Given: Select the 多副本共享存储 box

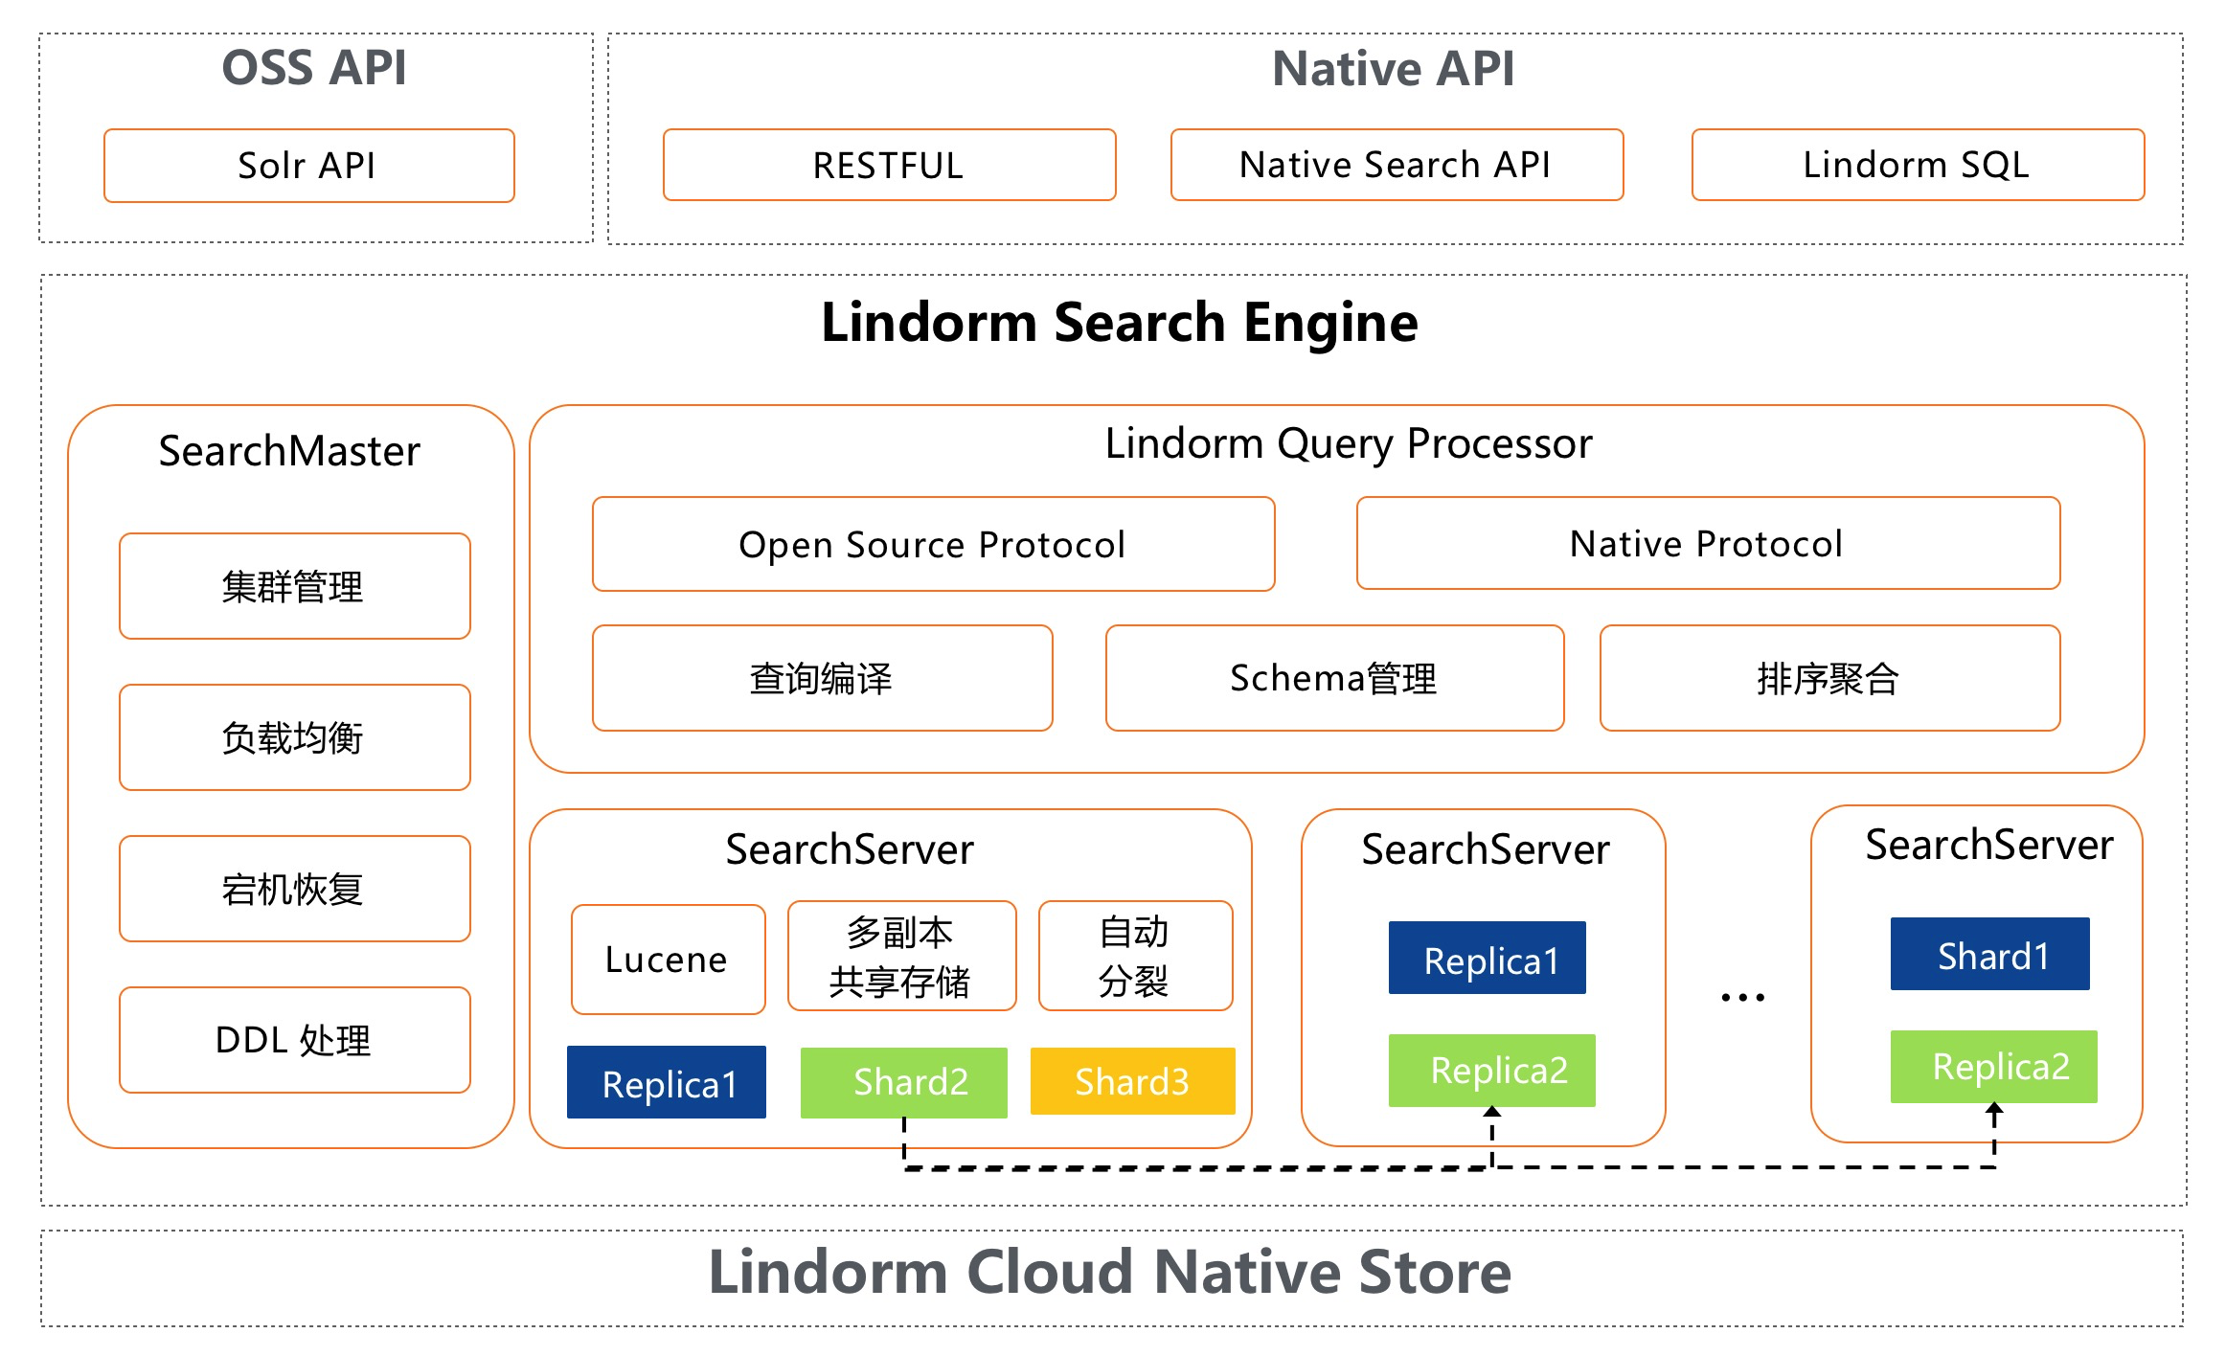Looking at the screenshot, I should [900, 956].
